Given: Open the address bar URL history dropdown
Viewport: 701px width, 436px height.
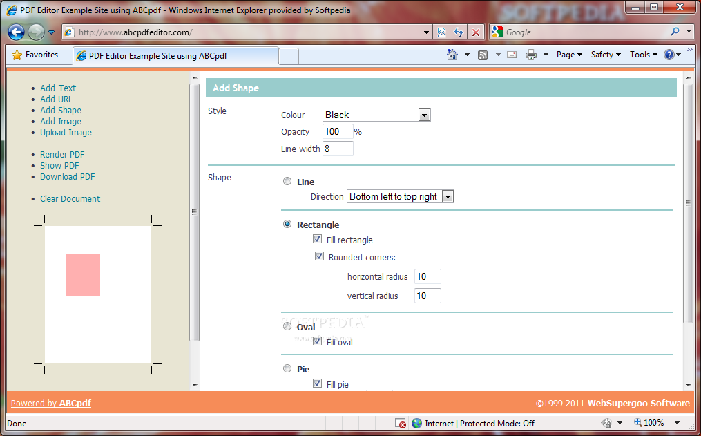Looking at the screenshot, I should 427,32.
